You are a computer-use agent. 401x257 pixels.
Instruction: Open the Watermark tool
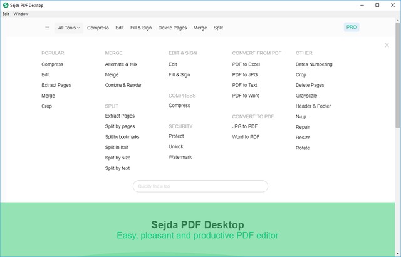pyautogui.click(x=180, y=157)
